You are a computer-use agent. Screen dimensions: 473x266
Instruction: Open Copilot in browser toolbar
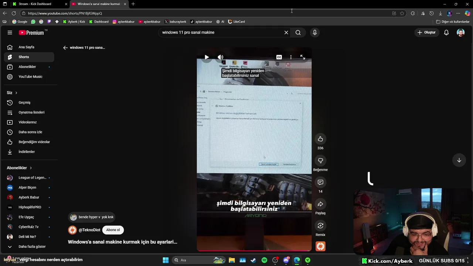coord(467,13)
